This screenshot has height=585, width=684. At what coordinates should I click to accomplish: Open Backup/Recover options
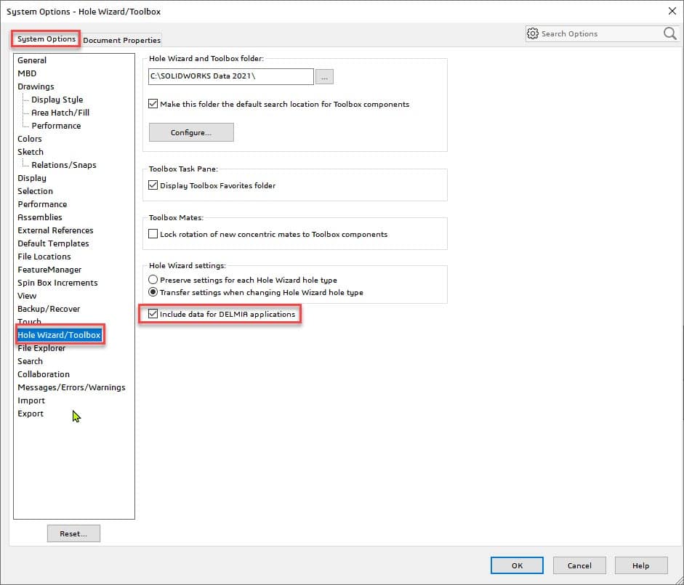[x=49, y=309]
